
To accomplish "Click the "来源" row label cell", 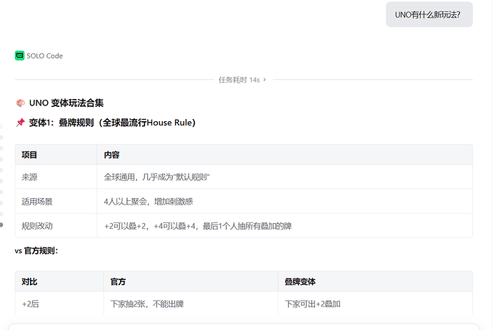I will point(56,177).
